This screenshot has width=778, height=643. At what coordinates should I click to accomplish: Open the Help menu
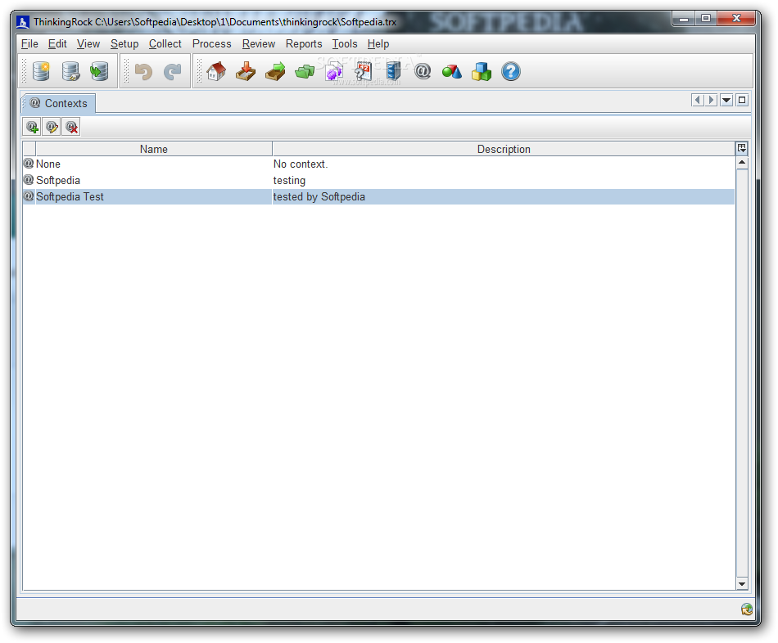(x=378, y=43)
